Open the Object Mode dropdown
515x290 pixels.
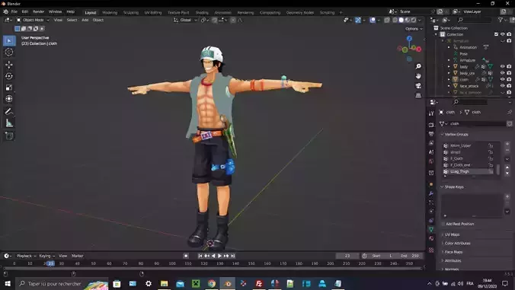tap(33, 20)
